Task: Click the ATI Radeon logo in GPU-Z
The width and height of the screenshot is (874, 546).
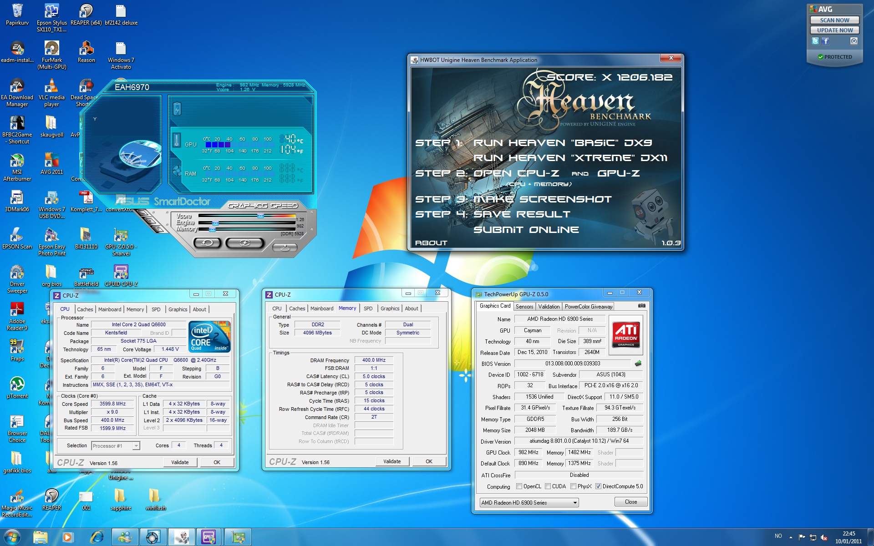Action: click(625, 334)
